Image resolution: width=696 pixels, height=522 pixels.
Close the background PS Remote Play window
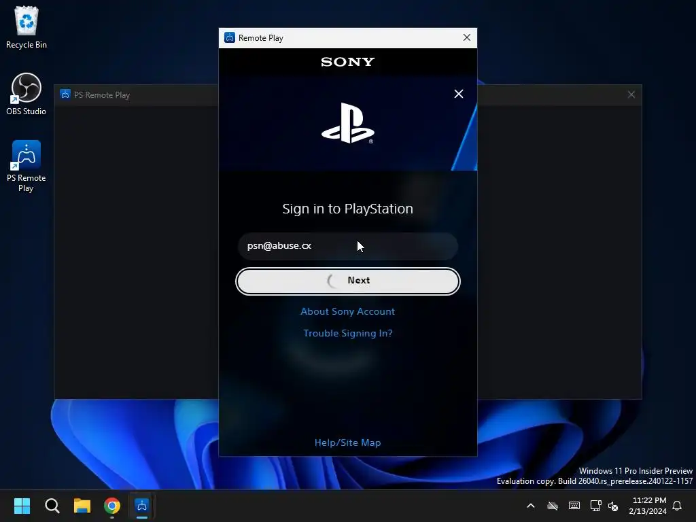pyautogui.click(x=631, y=94)
